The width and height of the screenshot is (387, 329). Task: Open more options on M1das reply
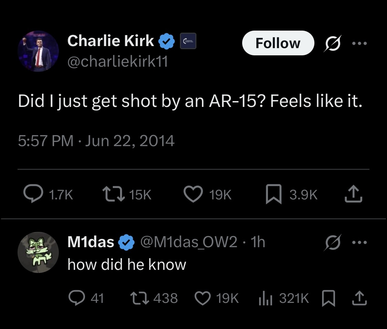click(360, 242)
